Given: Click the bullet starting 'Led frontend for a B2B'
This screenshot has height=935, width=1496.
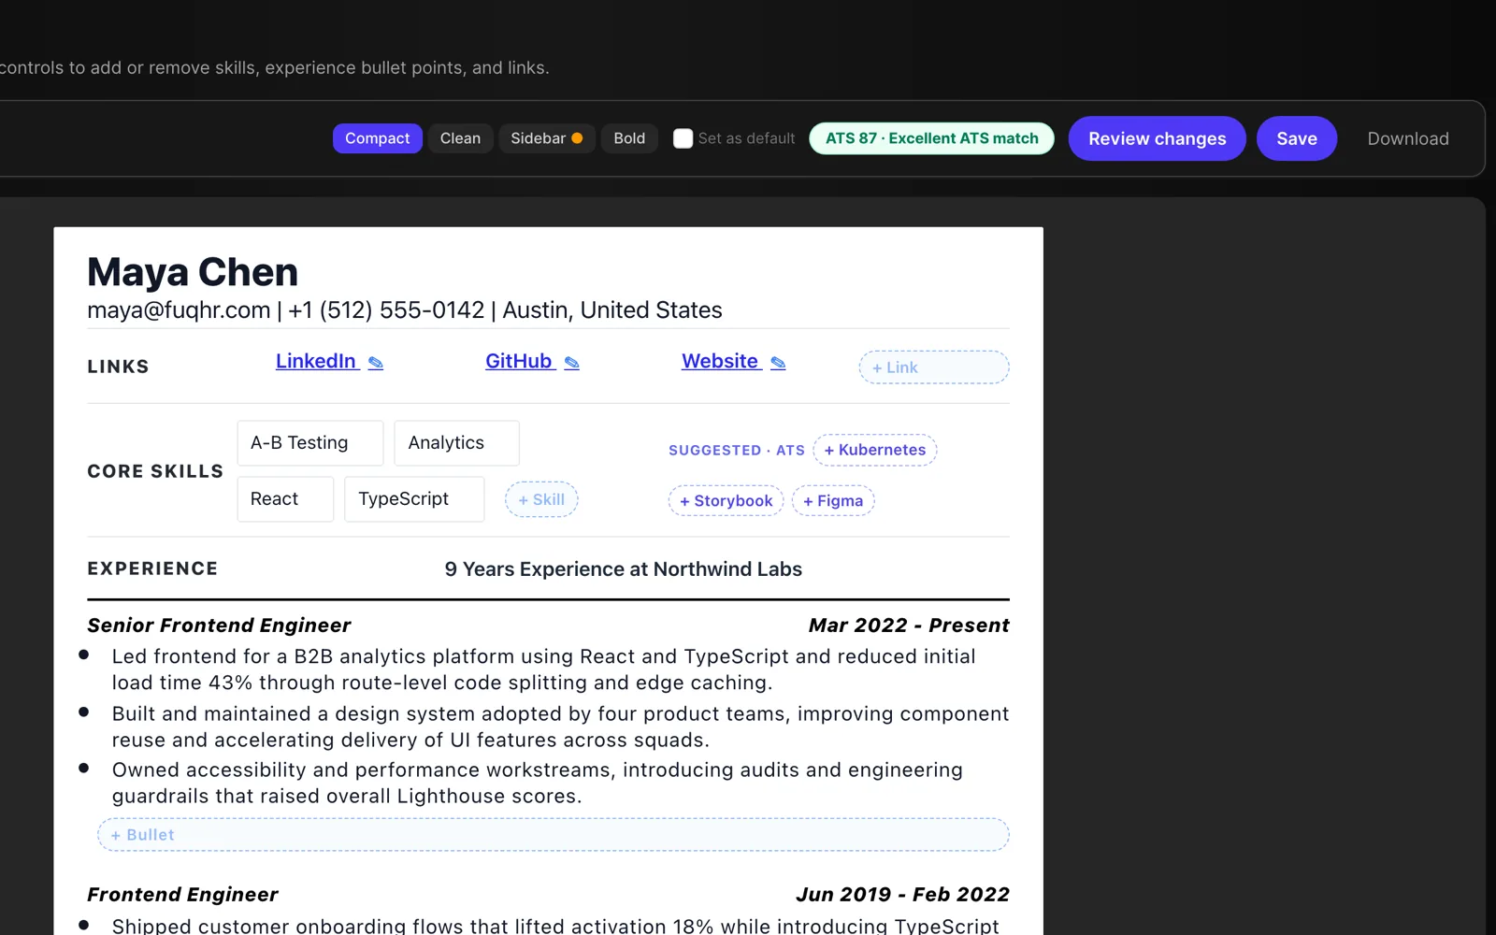Looking at the screenshot, I should [543, 669].
